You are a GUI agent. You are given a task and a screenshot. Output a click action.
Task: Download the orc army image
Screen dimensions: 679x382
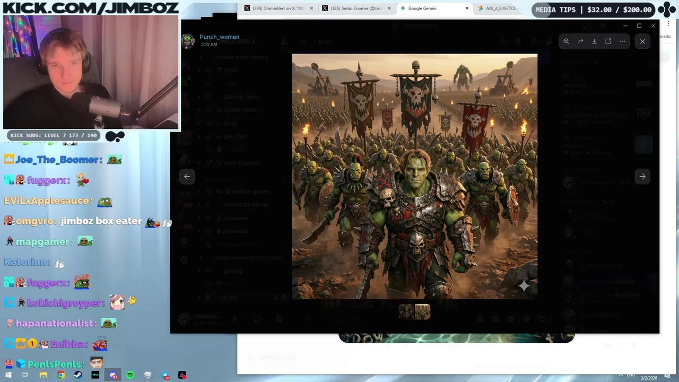click(594, 41)
